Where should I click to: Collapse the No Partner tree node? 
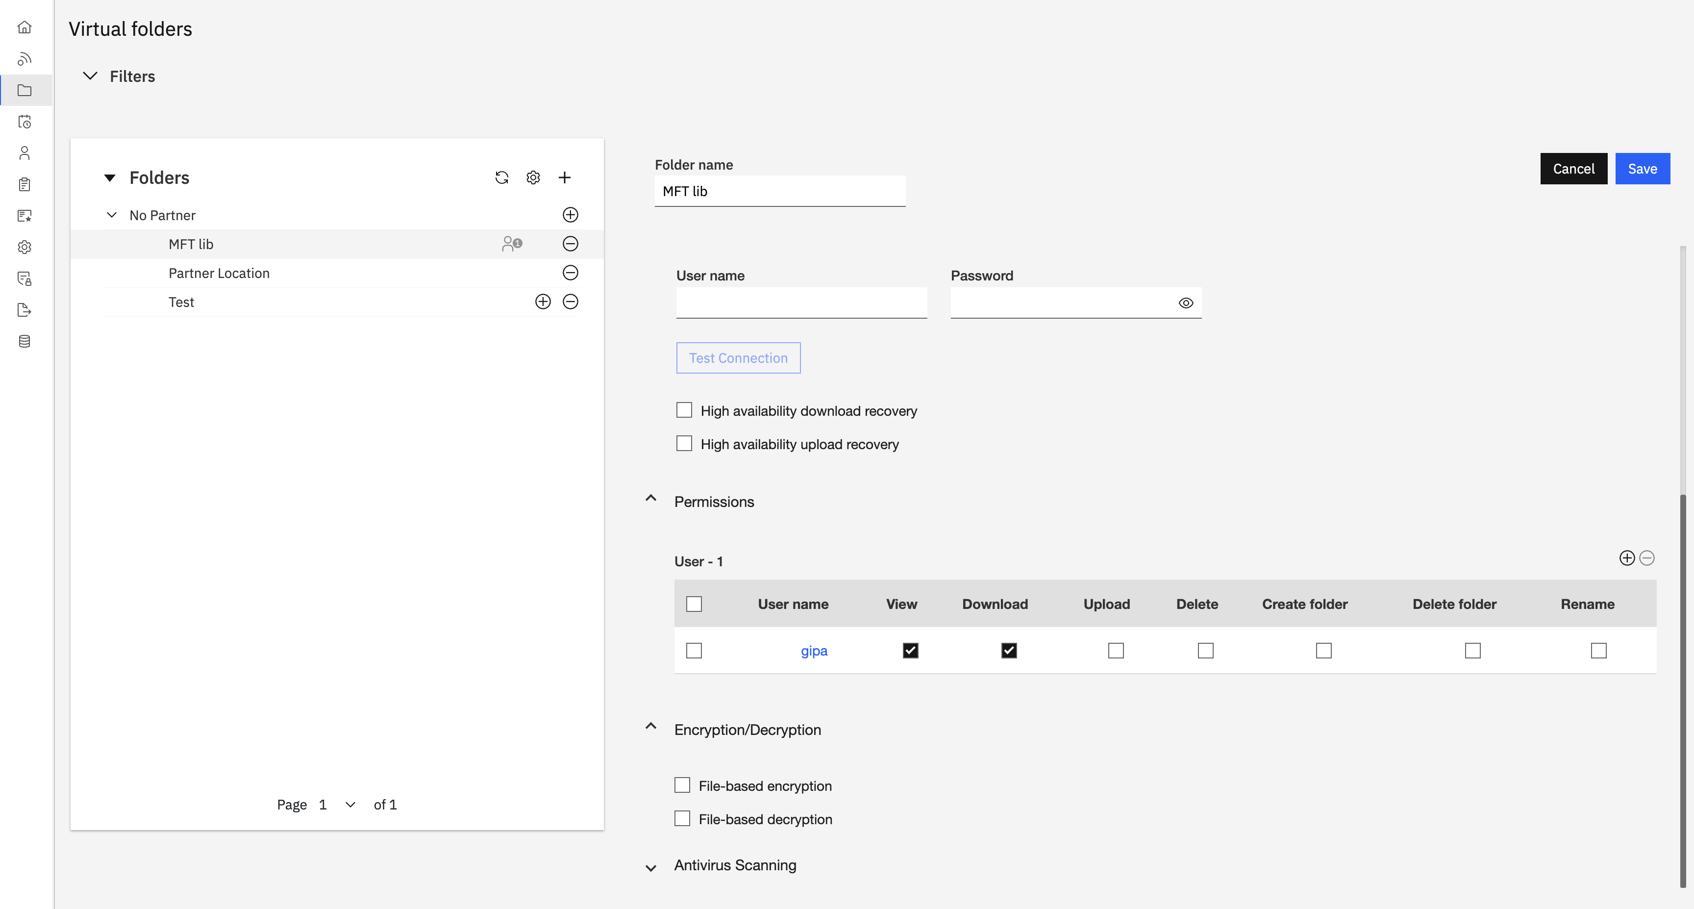tap(112, 215)
